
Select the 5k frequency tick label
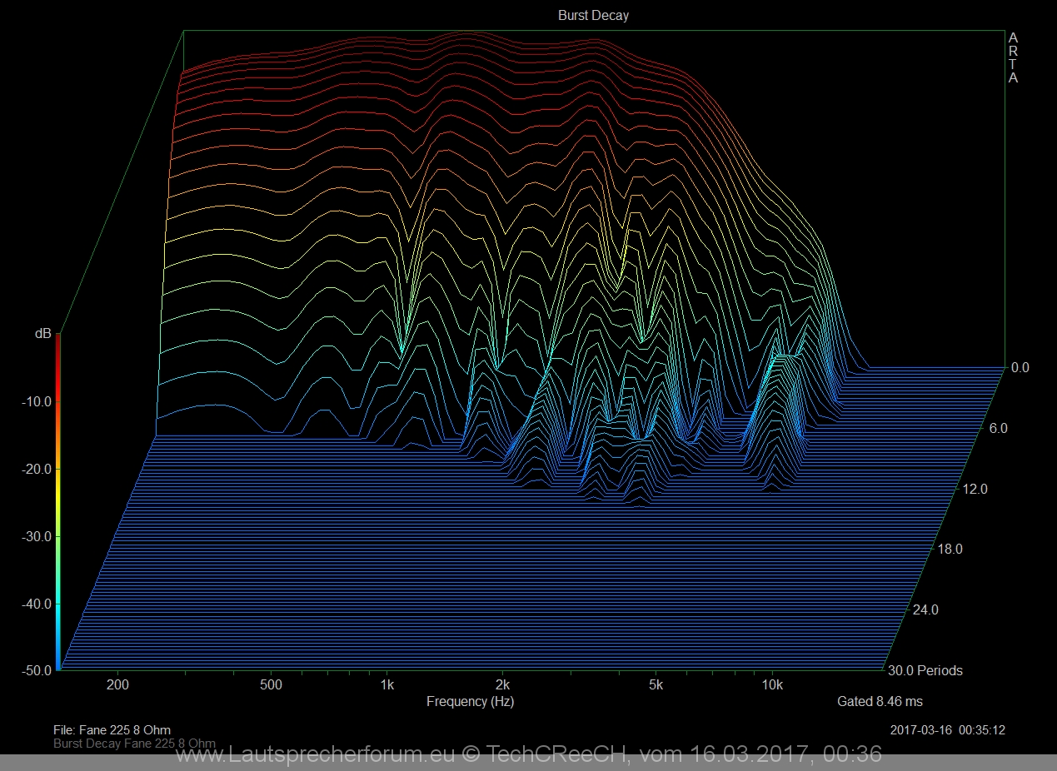pyautogui.click(x=656, y=685)
